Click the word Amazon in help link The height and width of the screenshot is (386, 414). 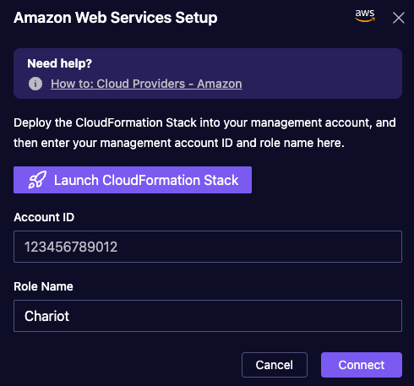click(220, 84)
